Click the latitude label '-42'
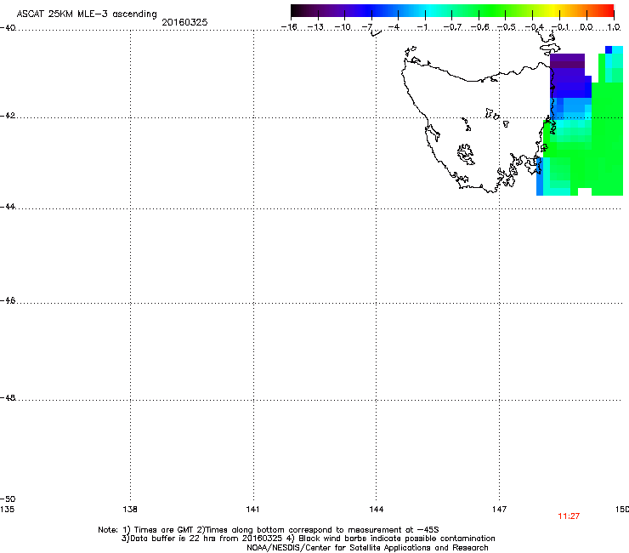629x553 pixels. [x=8, y=115]
